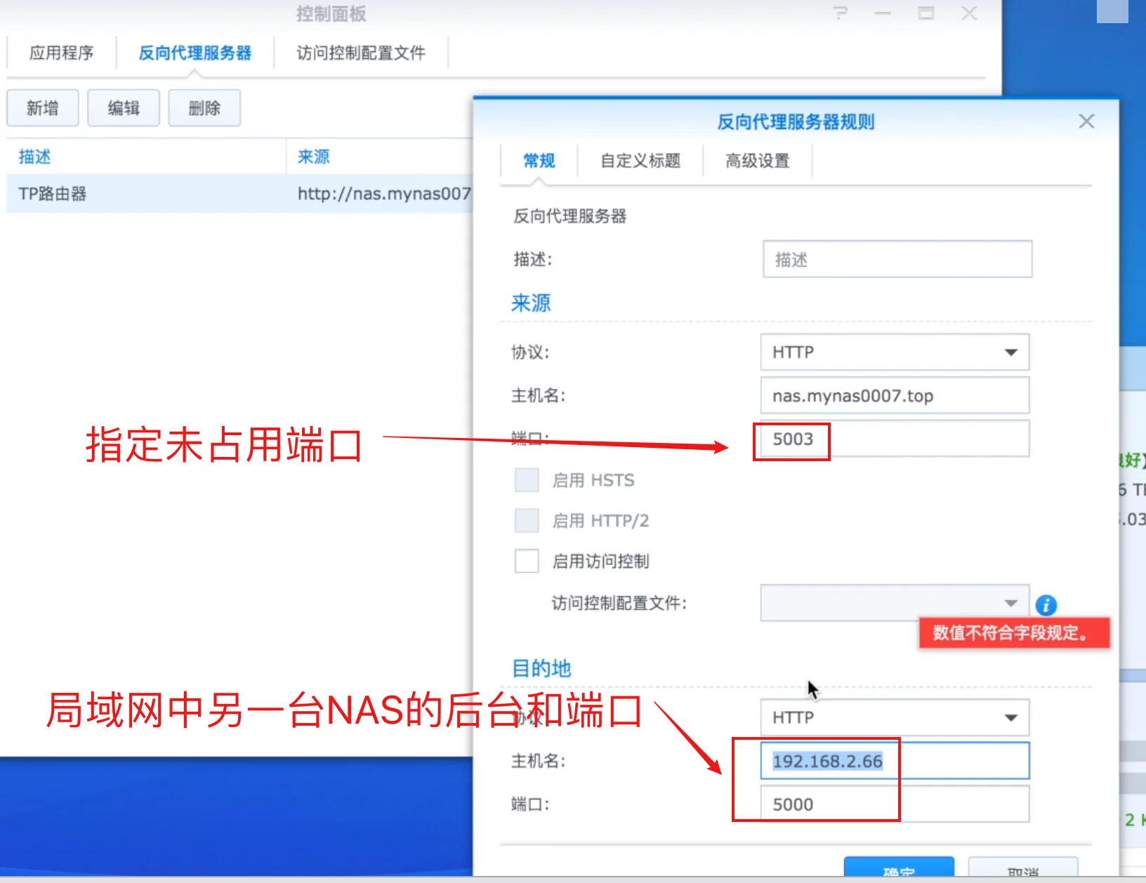Switch to the 自定义标题 tab
This screenshot has height=883, width=1146.
[640, 161]
